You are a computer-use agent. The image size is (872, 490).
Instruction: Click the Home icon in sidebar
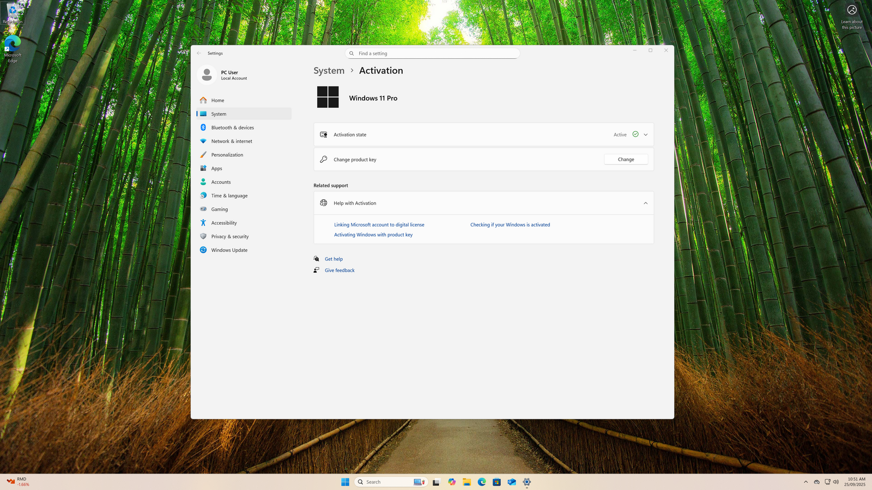coord(203,100)
